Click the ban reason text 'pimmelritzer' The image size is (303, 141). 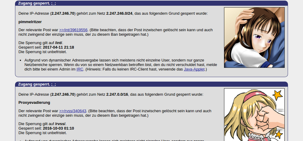click(30, 22)
